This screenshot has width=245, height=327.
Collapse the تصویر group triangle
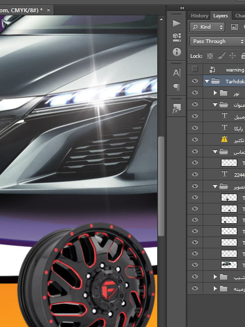[x=215, y=186]
